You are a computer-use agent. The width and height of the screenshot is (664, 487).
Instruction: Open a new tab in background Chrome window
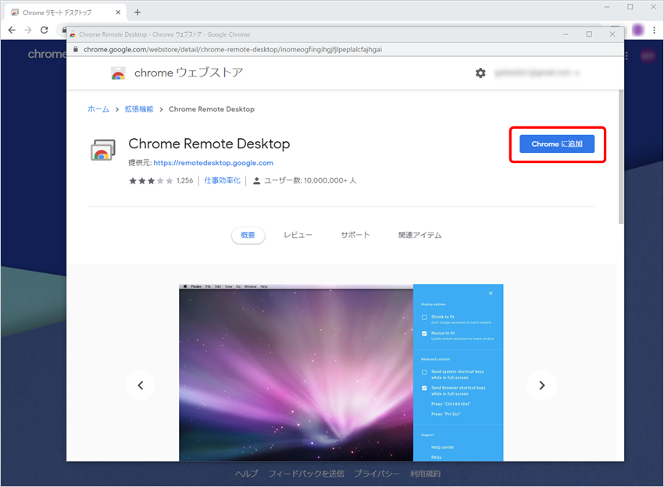pyautogui.click(x=137, y=12)
